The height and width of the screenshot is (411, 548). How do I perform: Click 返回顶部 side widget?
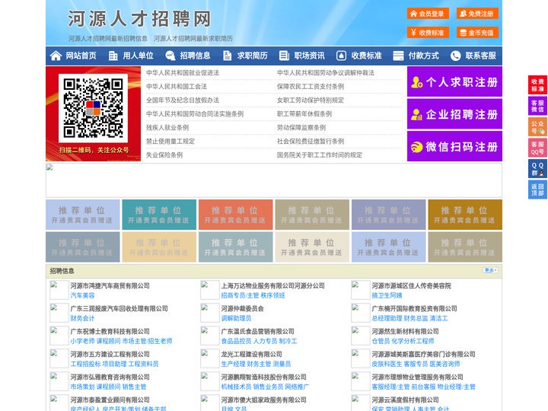537,190
